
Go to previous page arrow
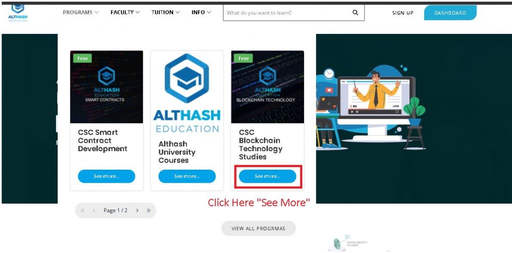click(x=93, y=211)
